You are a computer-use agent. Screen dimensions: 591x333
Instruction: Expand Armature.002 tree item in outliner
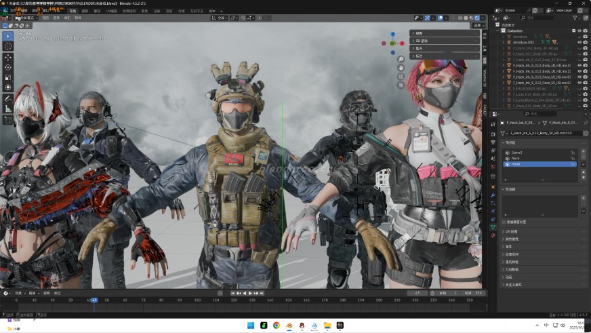click(x=504, y=42)
